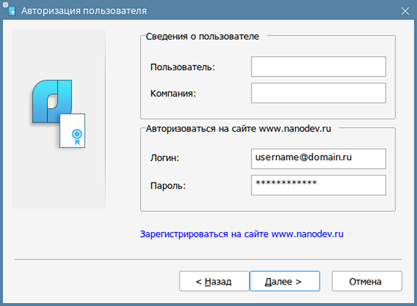Close the Авторизация пользователя dialog
The image size is (417, 306).
click(405, 11)
